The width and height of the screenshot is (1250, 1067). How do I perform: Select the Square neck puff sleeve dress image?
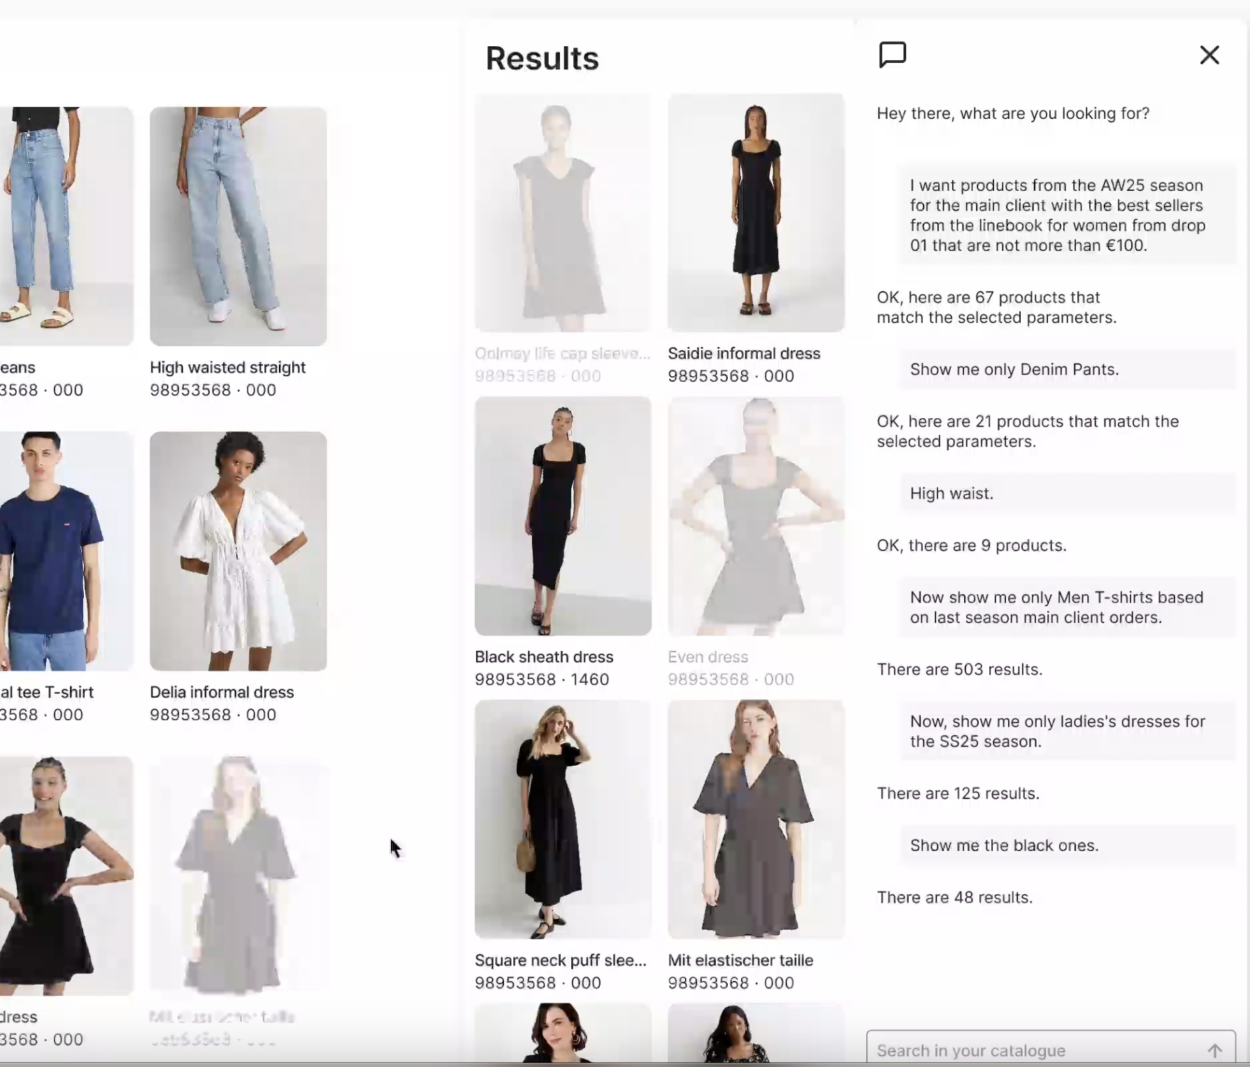click(x=563, y=819)
